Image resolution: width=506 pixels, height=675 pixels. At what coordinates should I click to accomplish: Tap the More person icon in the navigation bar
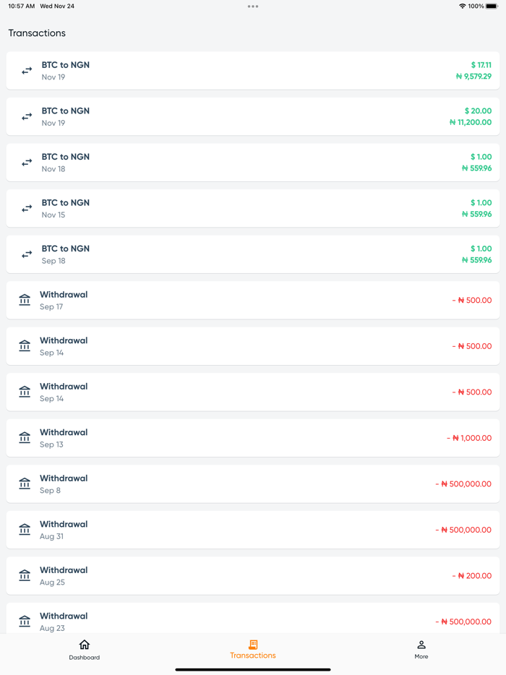click(x=421, y=645)
